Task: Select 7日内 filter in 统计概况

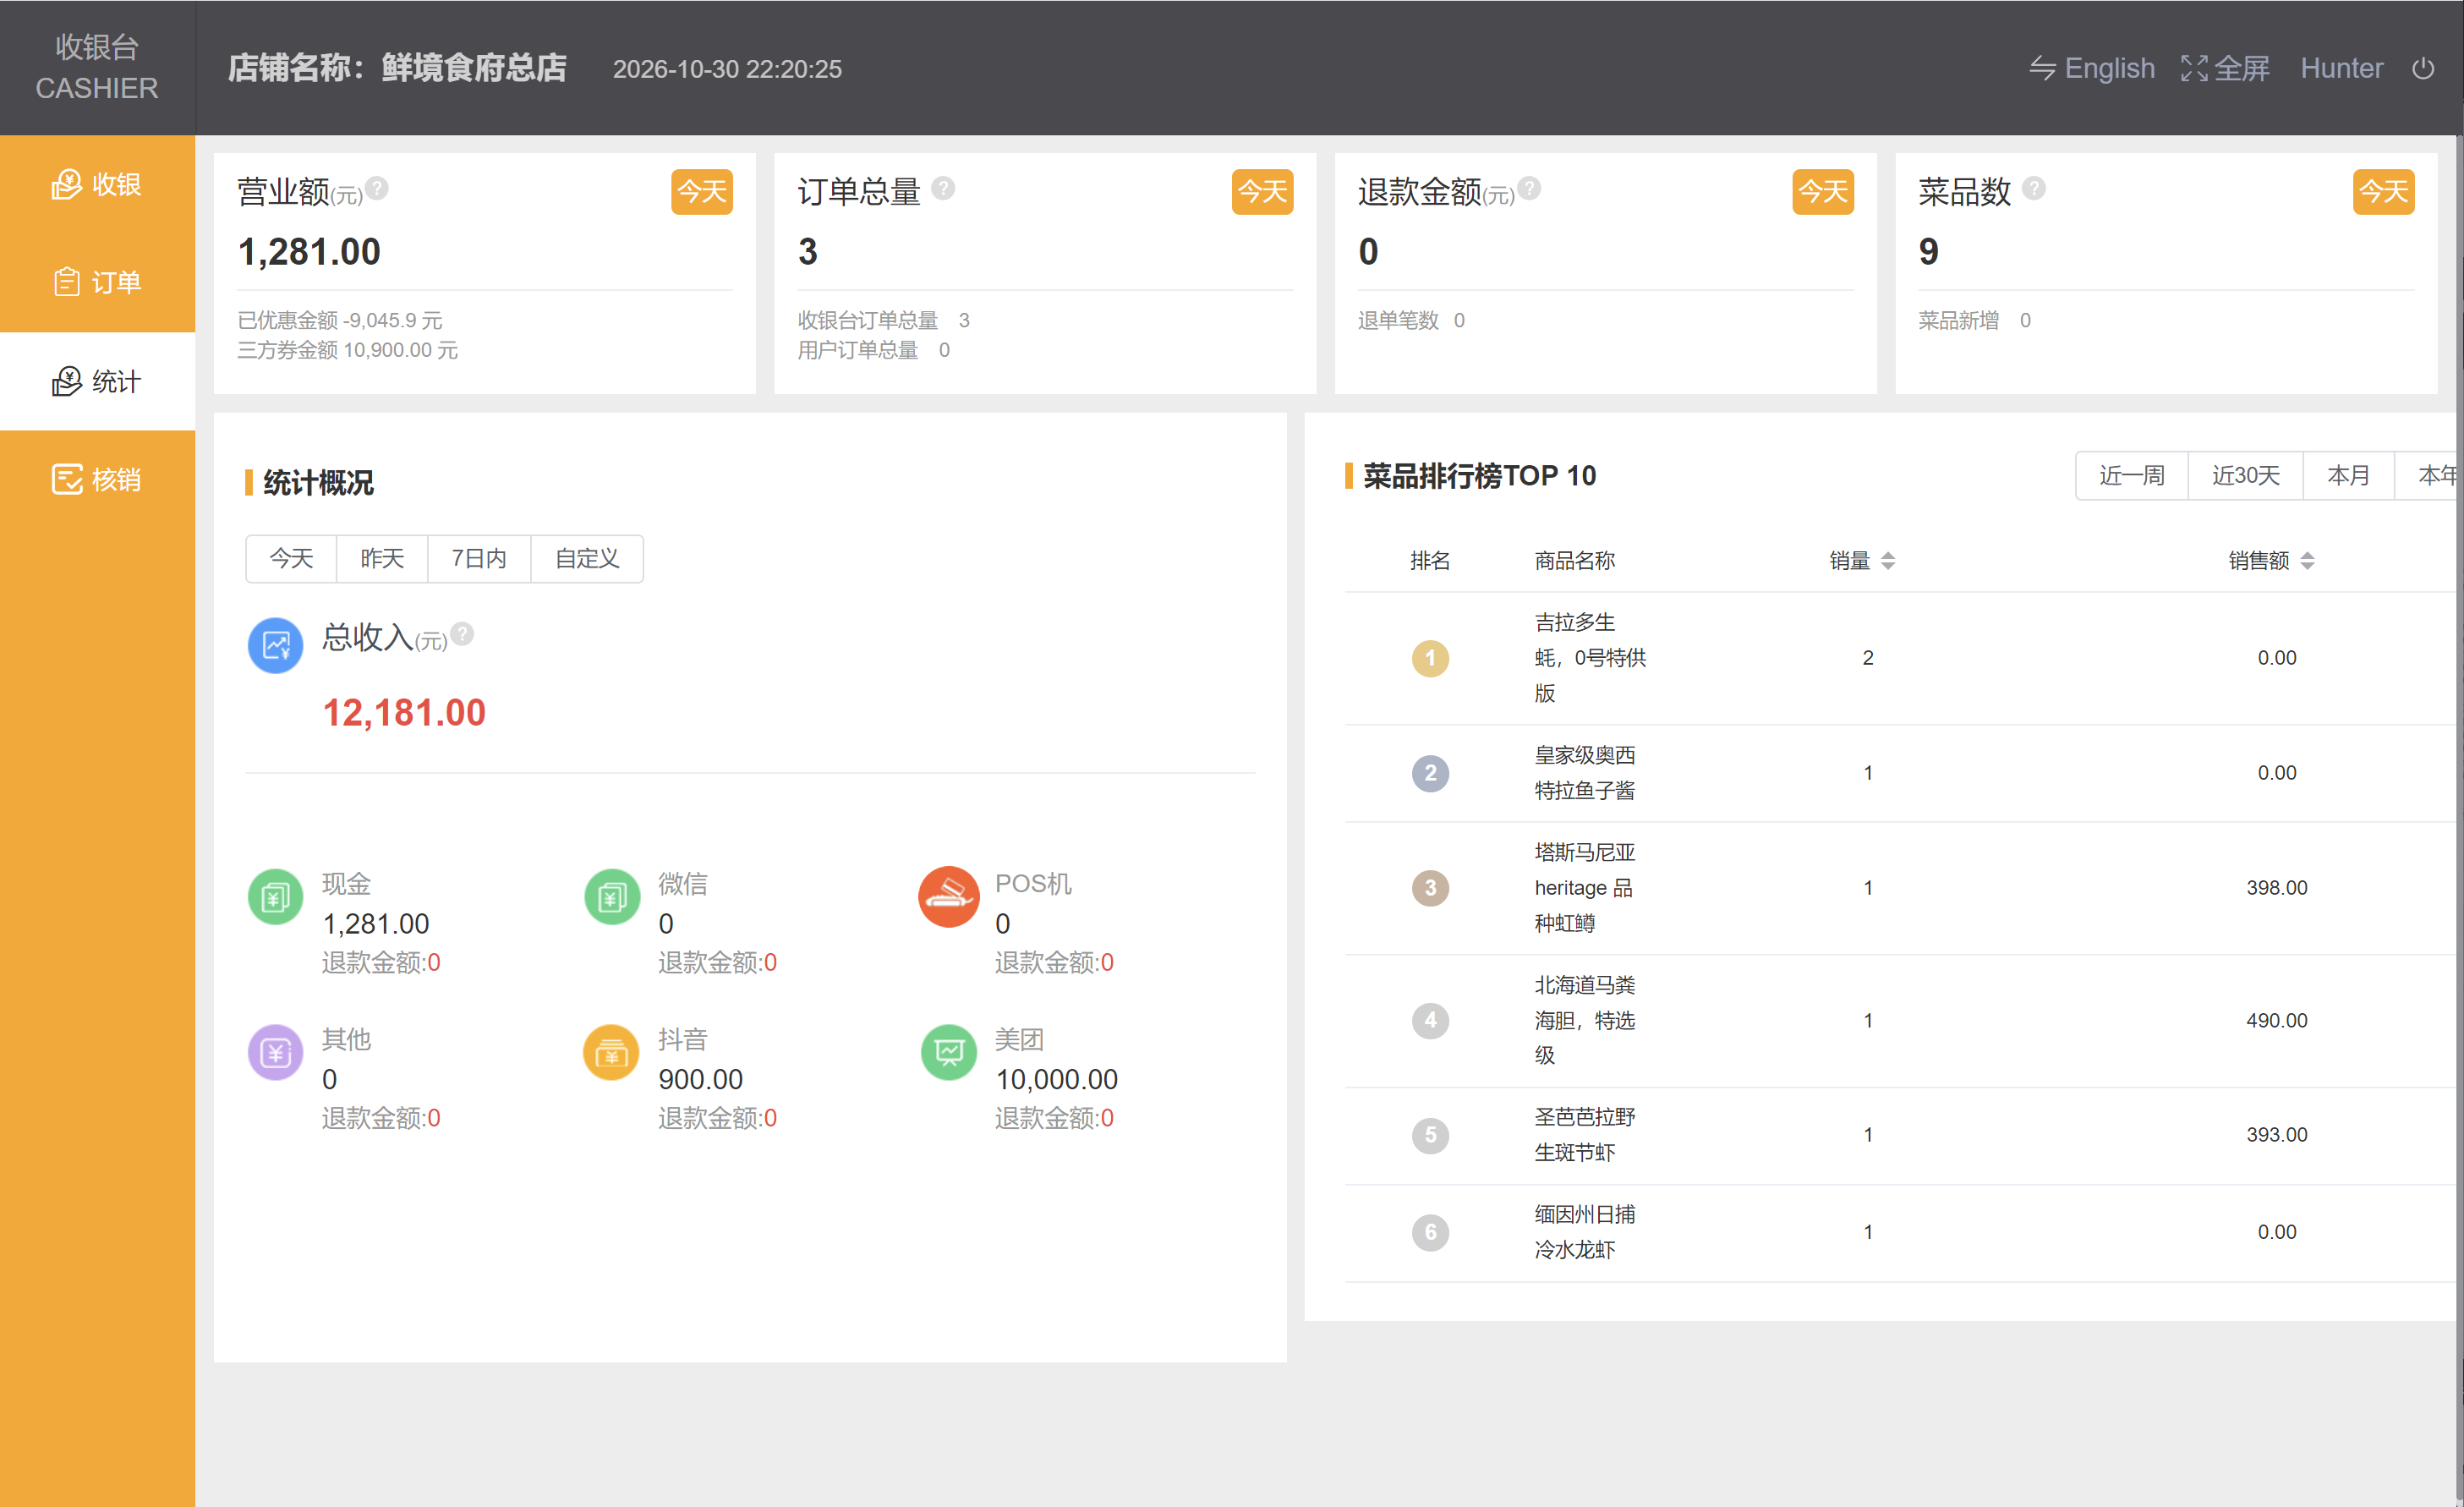Action: [479, 558]
